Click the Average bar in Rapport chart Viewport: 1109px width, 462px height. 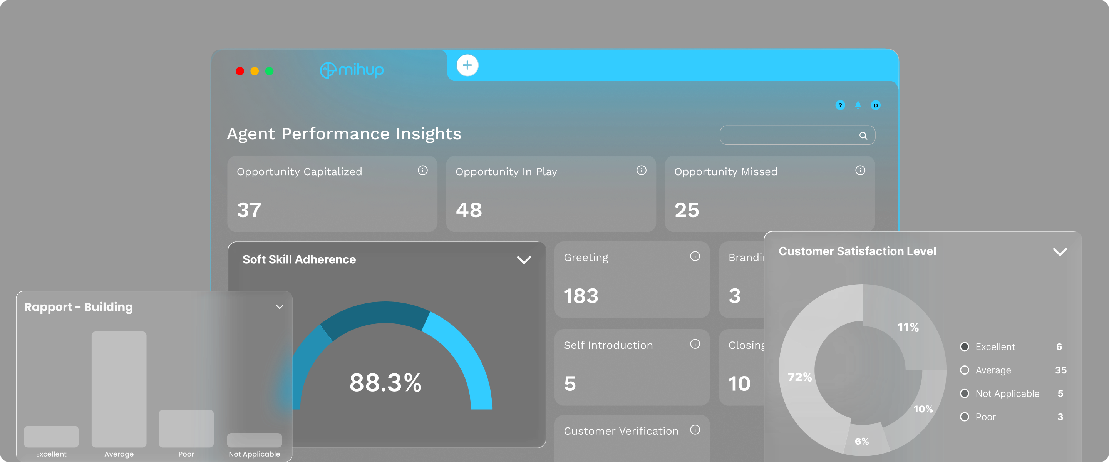[x=119, y=389]
